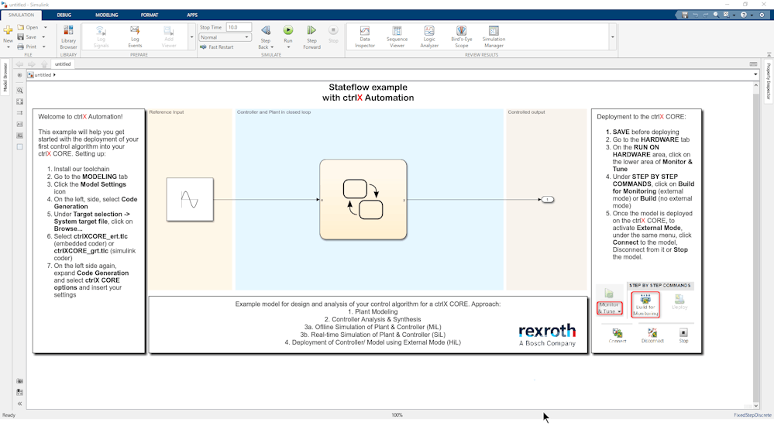Go up to parent with up arrow
The height and width of the screenshot is (426, 774).
click(x=44, y=64)
